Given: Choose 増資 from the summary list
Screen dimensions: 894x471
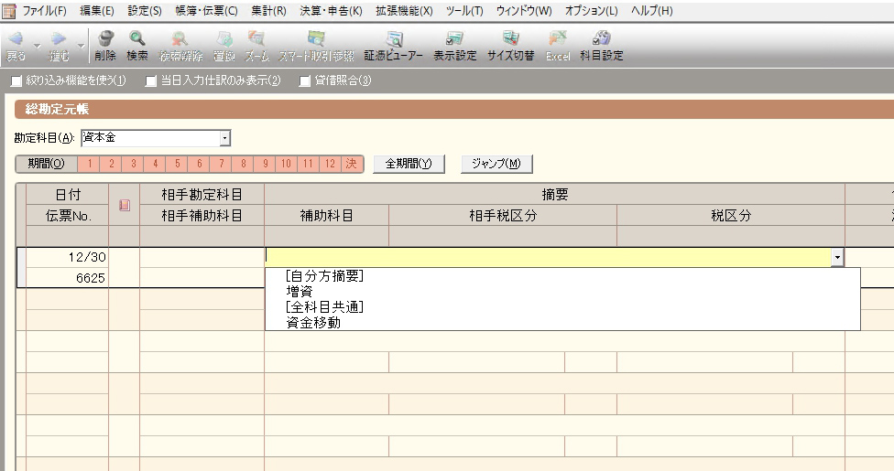Looking at the screenshot, I should click(562, 292).
